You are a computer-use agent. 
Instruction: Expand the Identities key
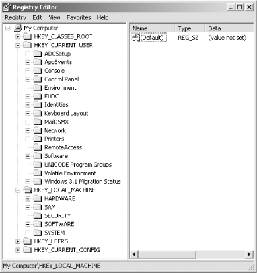tap(28, 105)
